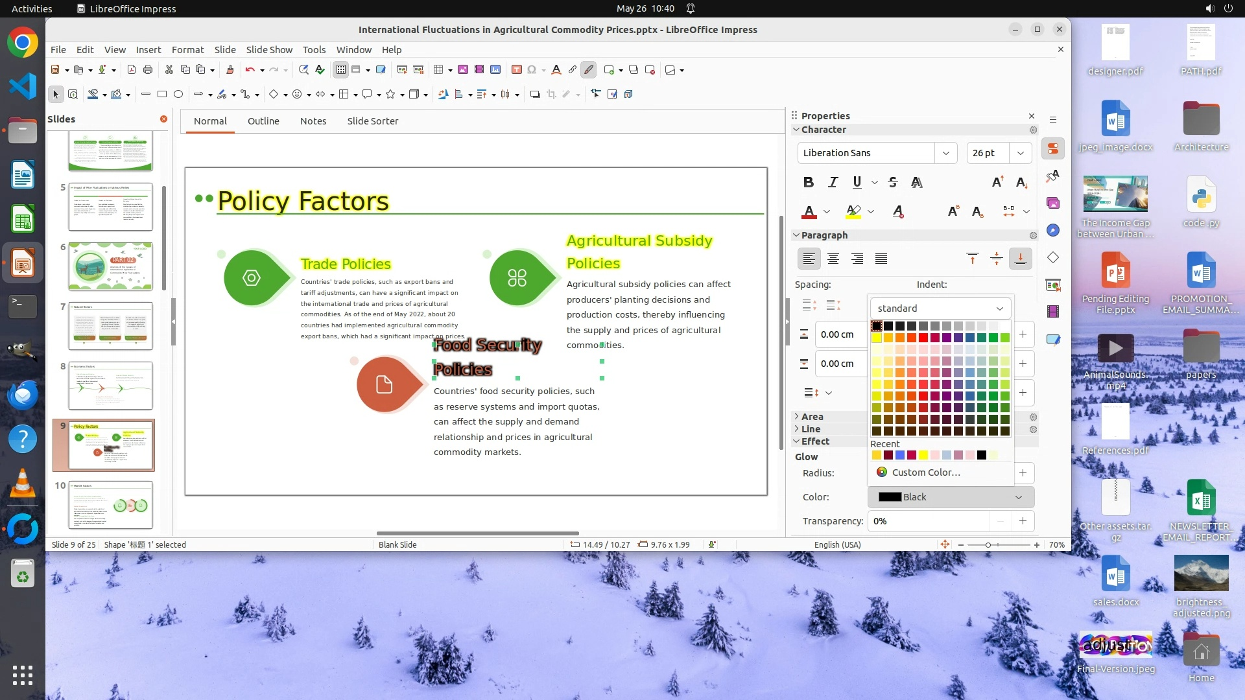
Task: Toggle center paragraph alignment
Action: [x=833, y=259]
